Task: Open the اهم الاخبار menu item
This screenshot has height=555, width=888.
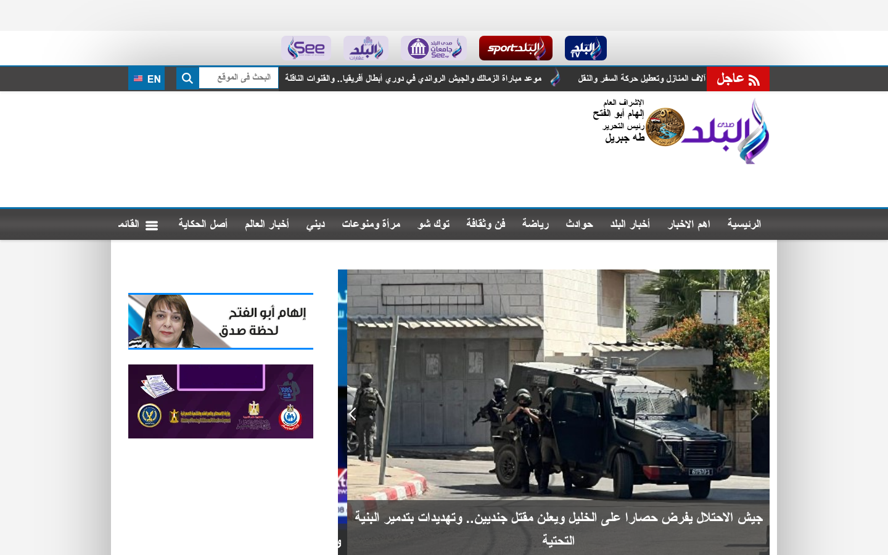Action: point(689,224)
